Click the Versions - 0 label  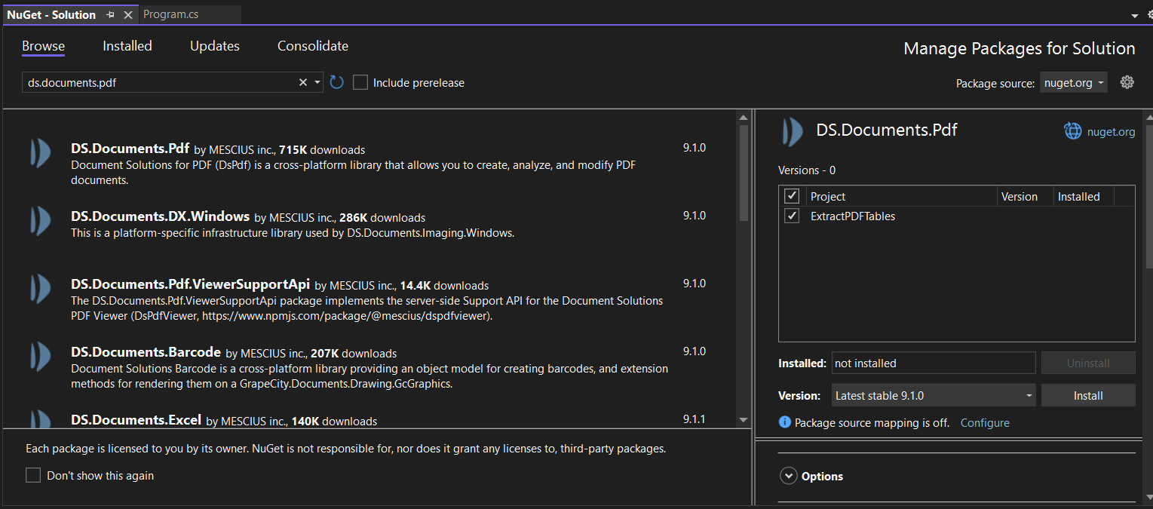pyautogui.click(x=807, y=170)
